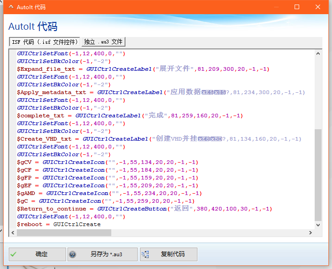Click the $complete_txt code line
Image resolution: width=332 pixels, height=269 pixels.
130,116
